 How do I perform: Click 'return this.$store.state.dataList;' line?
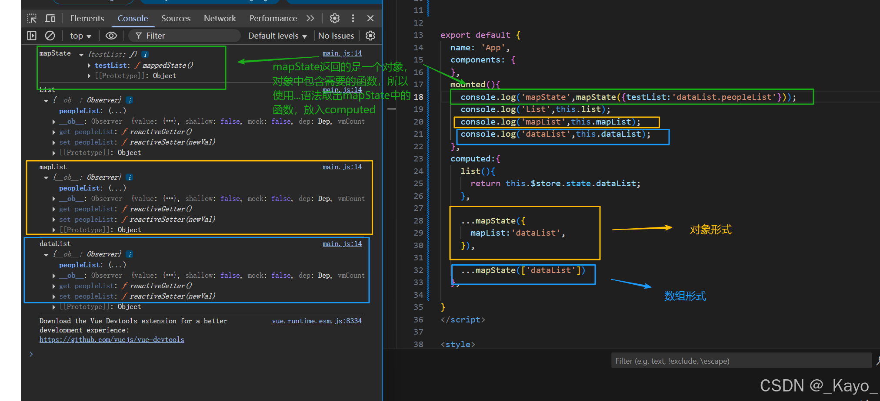[x=555, y=183]
